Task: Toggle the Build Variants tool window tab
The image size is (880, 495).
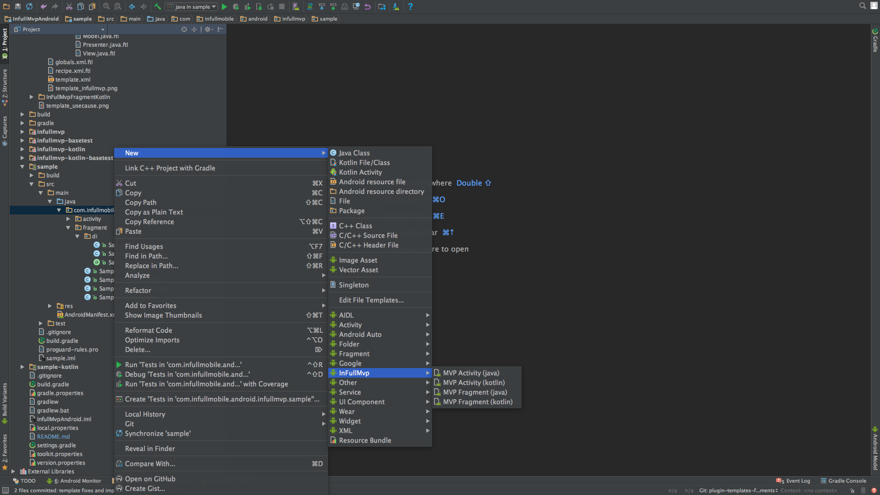Action: tap(5, 402)
